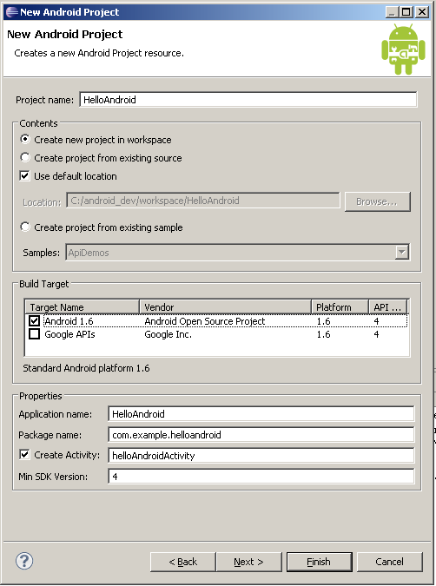
Task: Toggle the Create Activity checkbox
Action: [x=24, y=454]
